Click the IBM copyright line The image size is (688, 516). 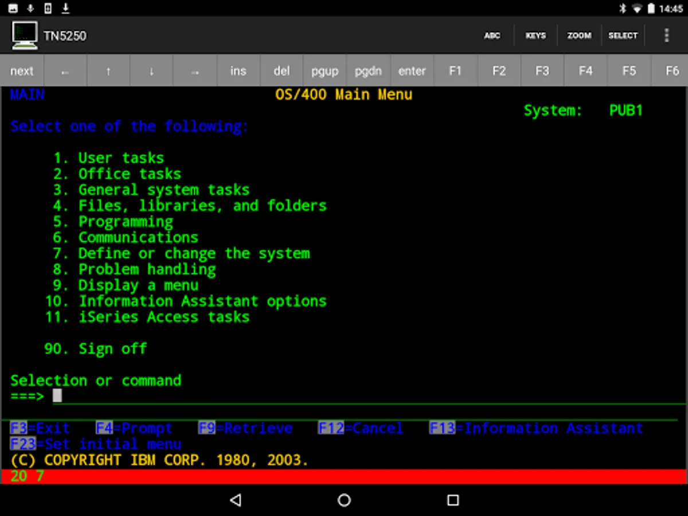pyautogui.click(x=159, y=460)
